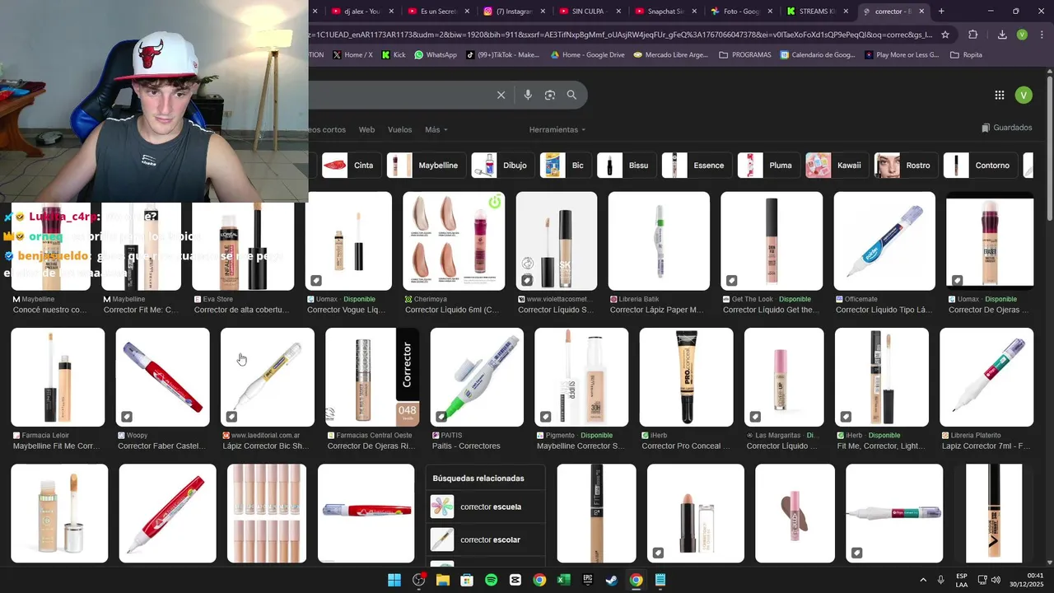This screenshot has height=593, width=1054.
Task: Open the Lápiz Corrector Bic image result
Action: [x=268, y=377]
